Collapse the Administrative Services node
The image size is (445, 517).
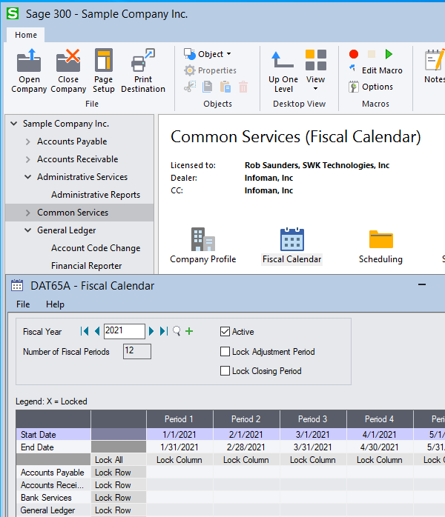coord(28,177)
